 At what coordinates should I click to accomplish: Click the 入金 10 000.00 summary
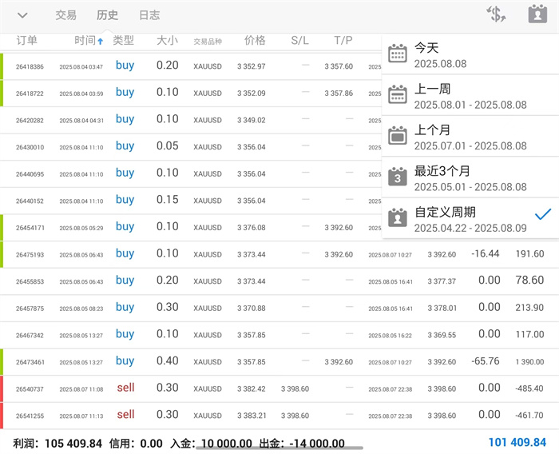(x=211, y=444)
